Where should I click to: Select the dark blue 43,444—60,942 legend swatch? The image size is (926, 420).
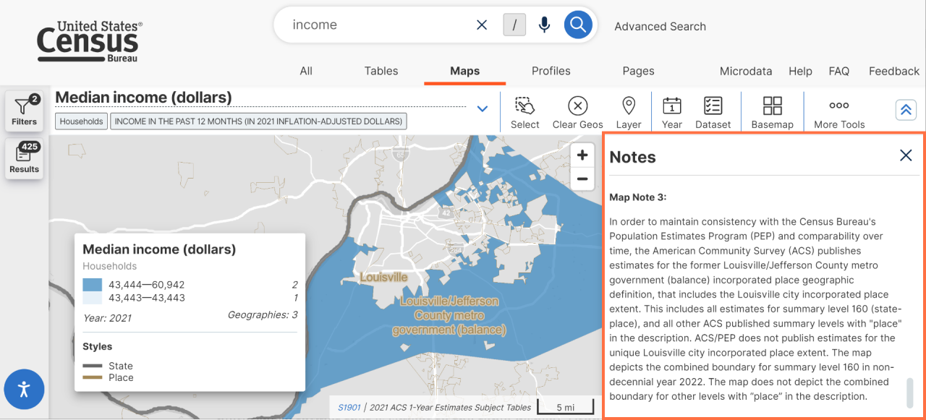(93, 285)
